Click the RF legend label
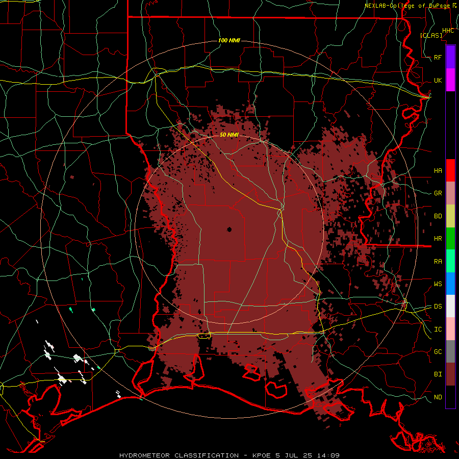 (438, 57)
